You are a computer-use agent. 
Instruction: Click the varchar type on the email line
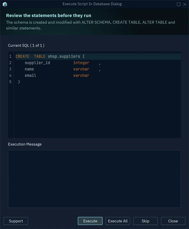click(81, 75)
